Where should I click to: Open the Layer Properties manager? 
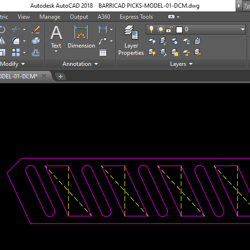pyautogui.click(x=131, y=40)
